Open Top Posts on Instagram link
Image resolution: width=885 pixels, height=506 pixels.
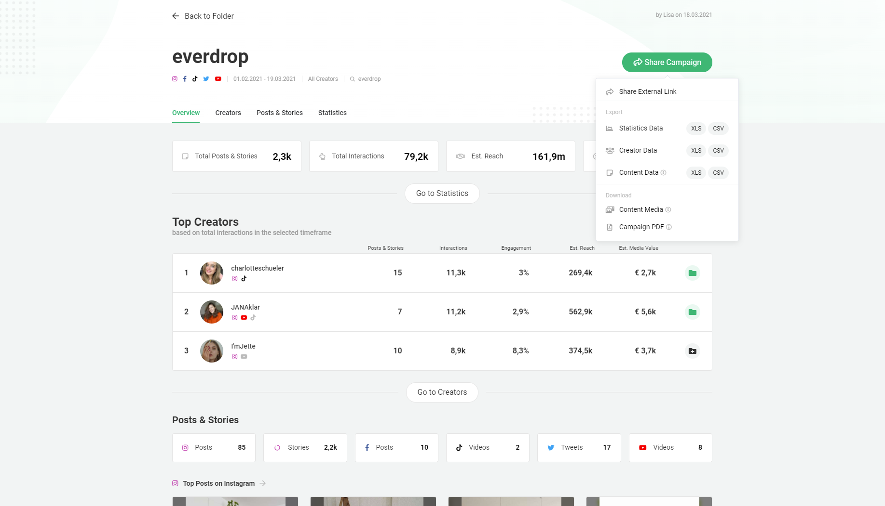pos(219,483)
